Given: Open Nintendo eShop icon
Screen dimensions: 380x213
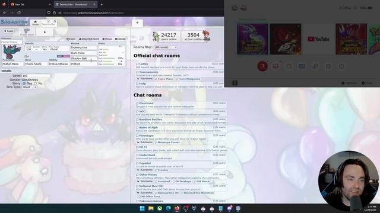Looking at the screenshot, I should [x=289, y=66].
